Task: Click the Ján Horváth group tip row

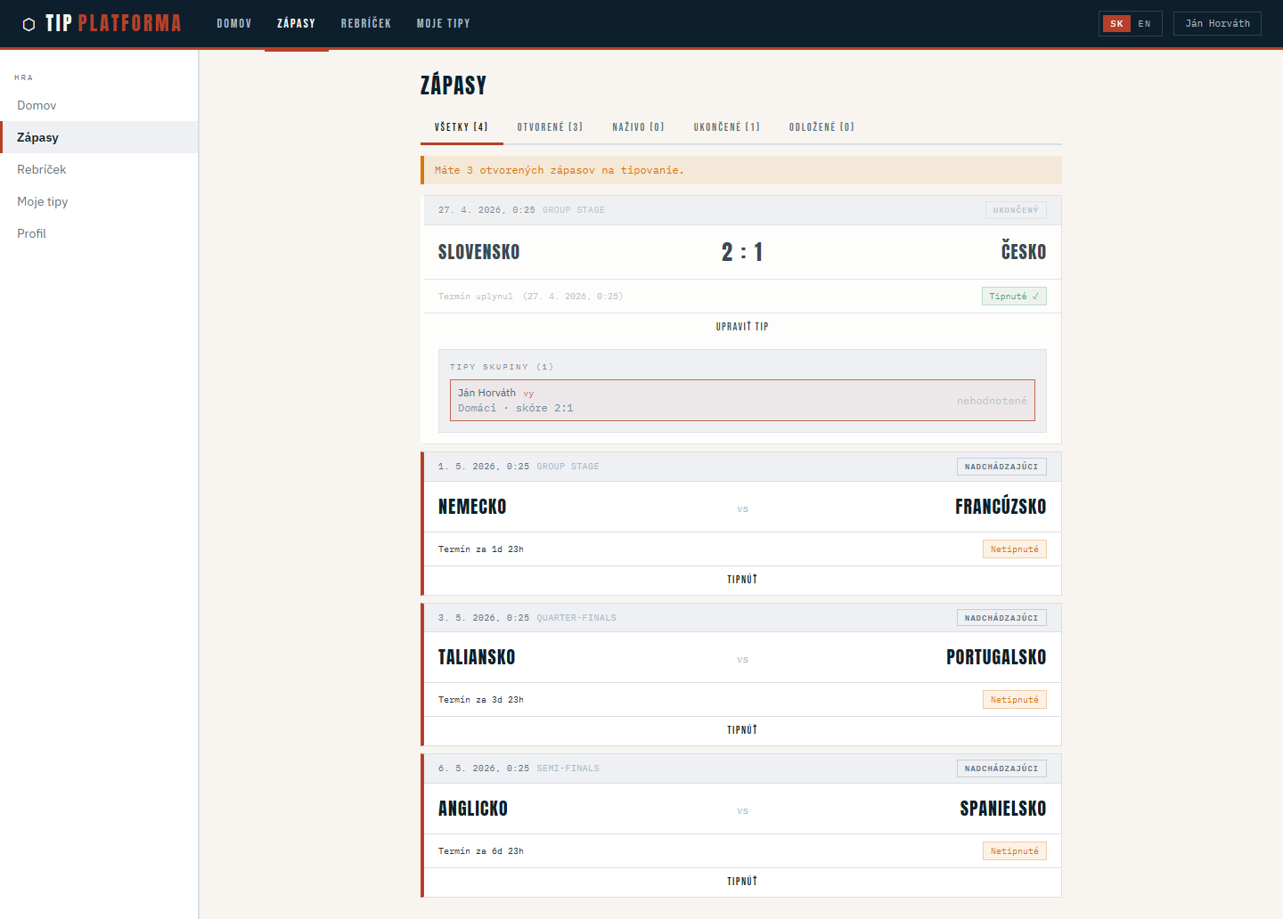Action: (741, 401)
